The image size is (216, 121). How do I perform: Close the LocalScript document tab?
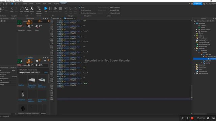click(74, 18)
